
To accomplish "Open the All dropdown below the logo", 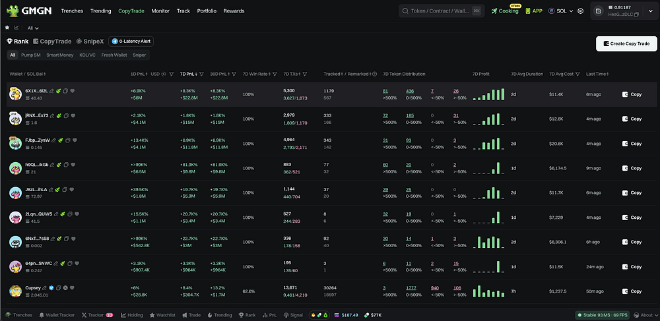I will coord(33,28).
